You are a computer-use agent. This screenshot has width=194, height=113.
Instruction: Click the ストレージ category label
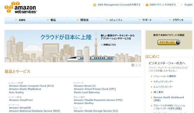point(78,108)
